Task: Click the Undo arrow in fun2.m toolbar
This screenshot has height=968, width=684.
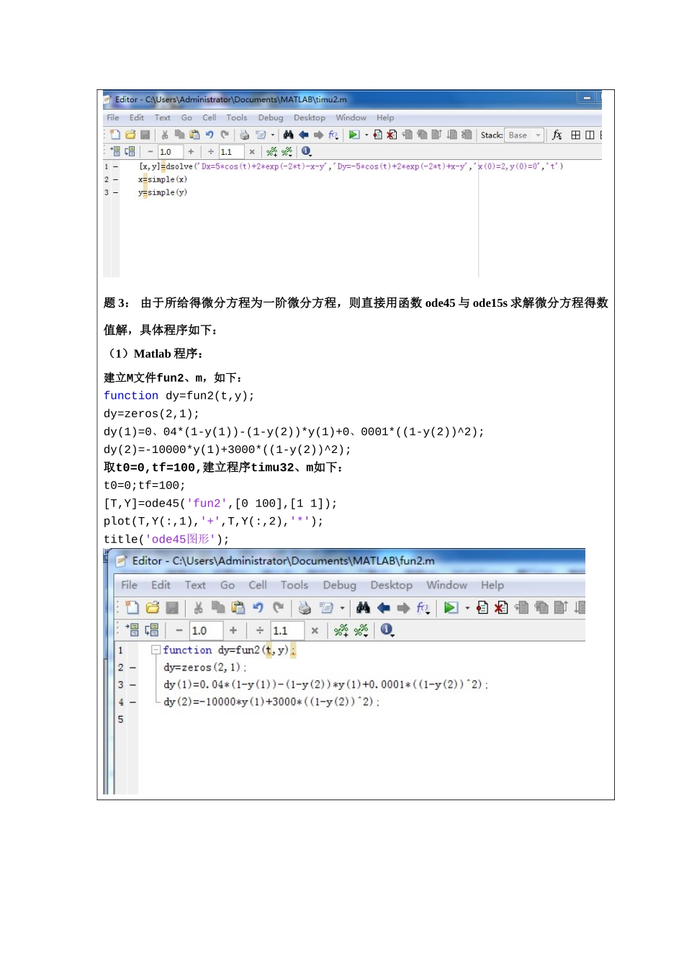Action: coord(258,608)
